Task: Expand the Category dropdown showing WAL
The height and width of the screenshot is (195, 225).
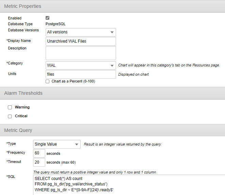Action: (81, 65)
